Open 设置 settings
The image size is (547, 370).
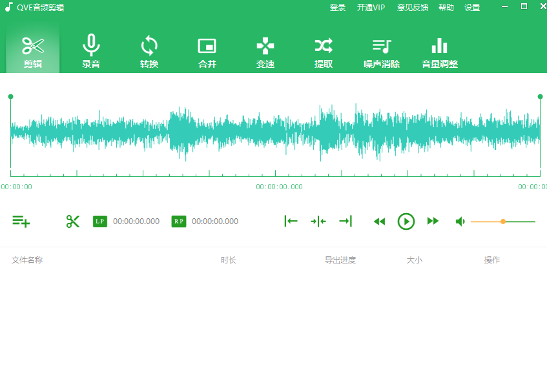pos(472,8)
